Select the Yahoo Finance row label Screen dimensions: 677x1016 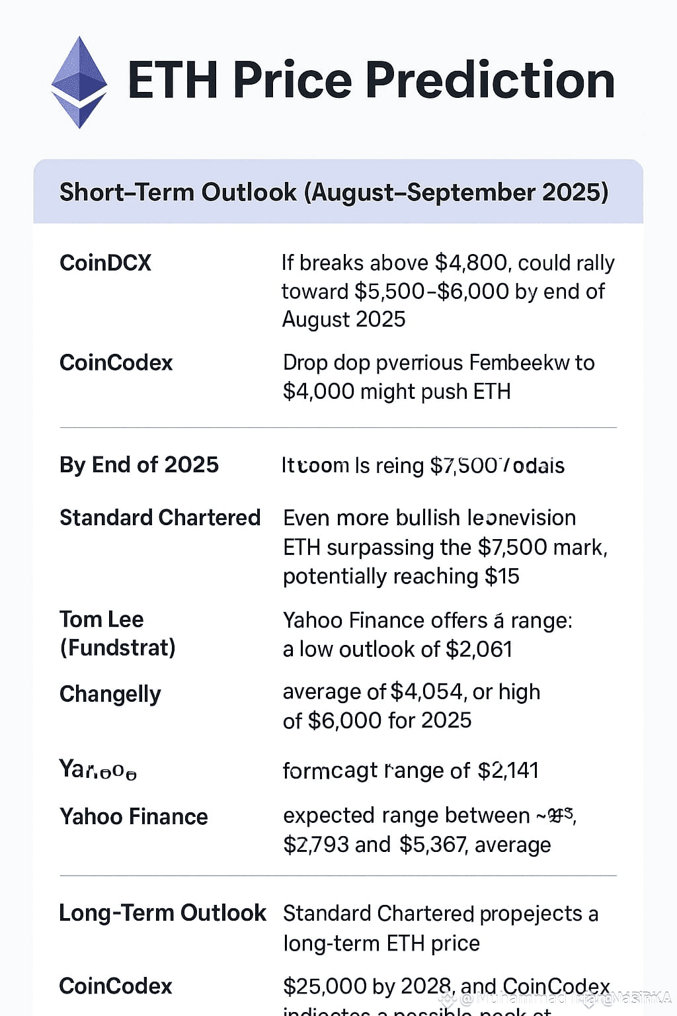click(134, 816)
